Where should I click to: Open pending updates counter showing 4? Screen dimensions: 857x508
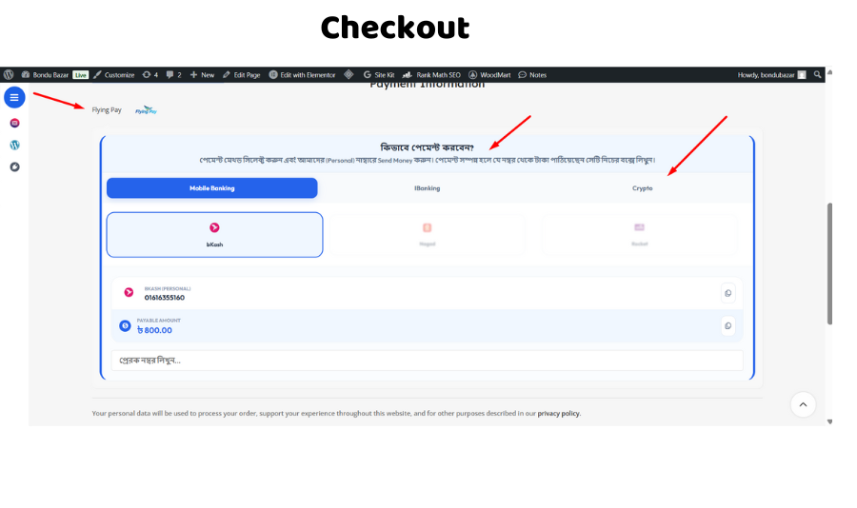[x=150, y=75]
